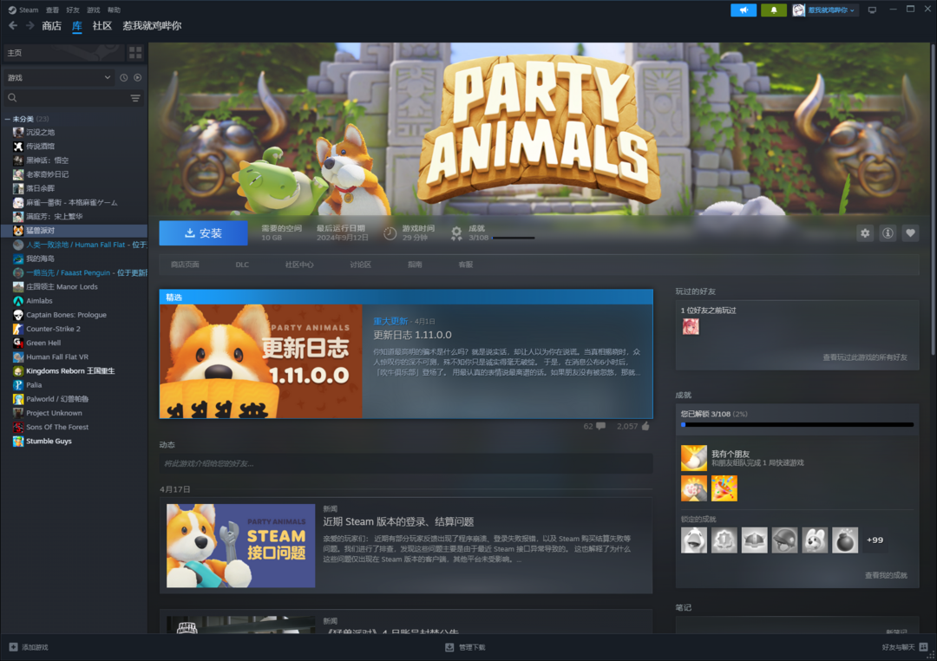
Task: Select the Sons Of The Forest icon
Action: (x=18, y=428)
